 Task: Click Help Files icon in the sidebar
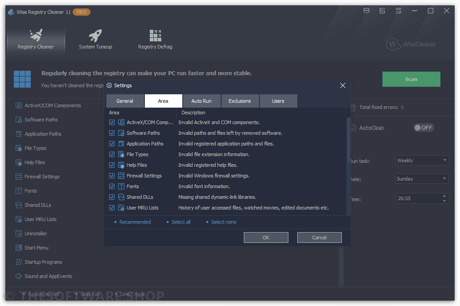coord(18,162)
